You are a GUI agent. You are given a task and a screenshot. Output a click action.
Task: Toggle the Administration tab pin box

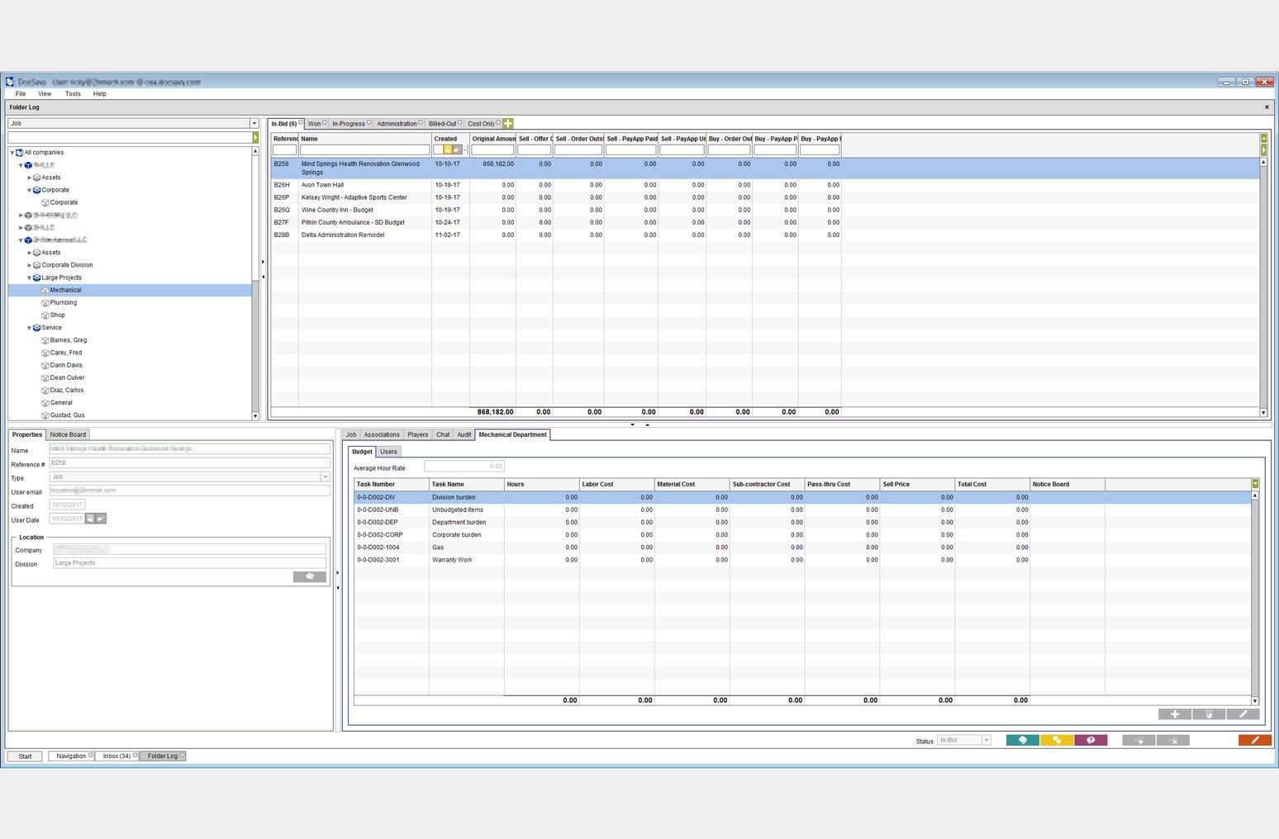click(x=421, y=122)
